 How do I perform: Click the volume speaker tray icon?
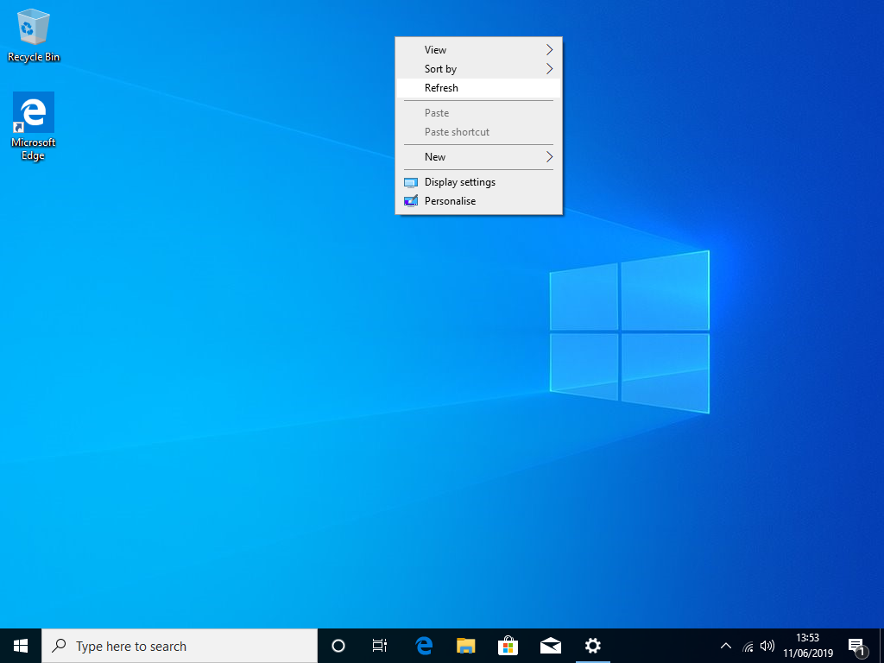767,646
